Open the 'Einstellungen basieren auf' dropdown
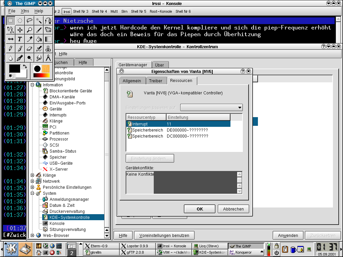343x257 pixels. (x=212, y=107)
